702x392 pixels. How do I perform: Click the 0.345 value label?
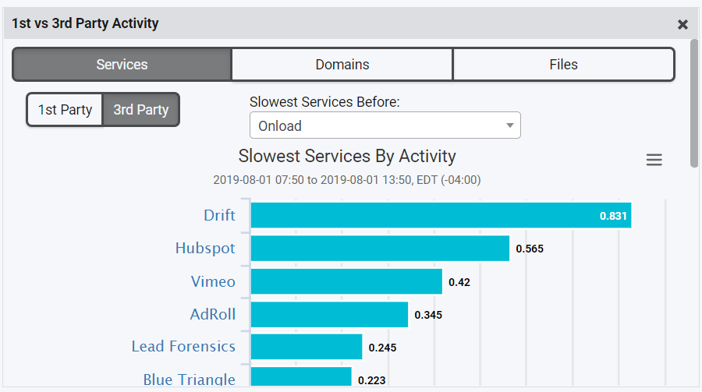pos(428,315)
